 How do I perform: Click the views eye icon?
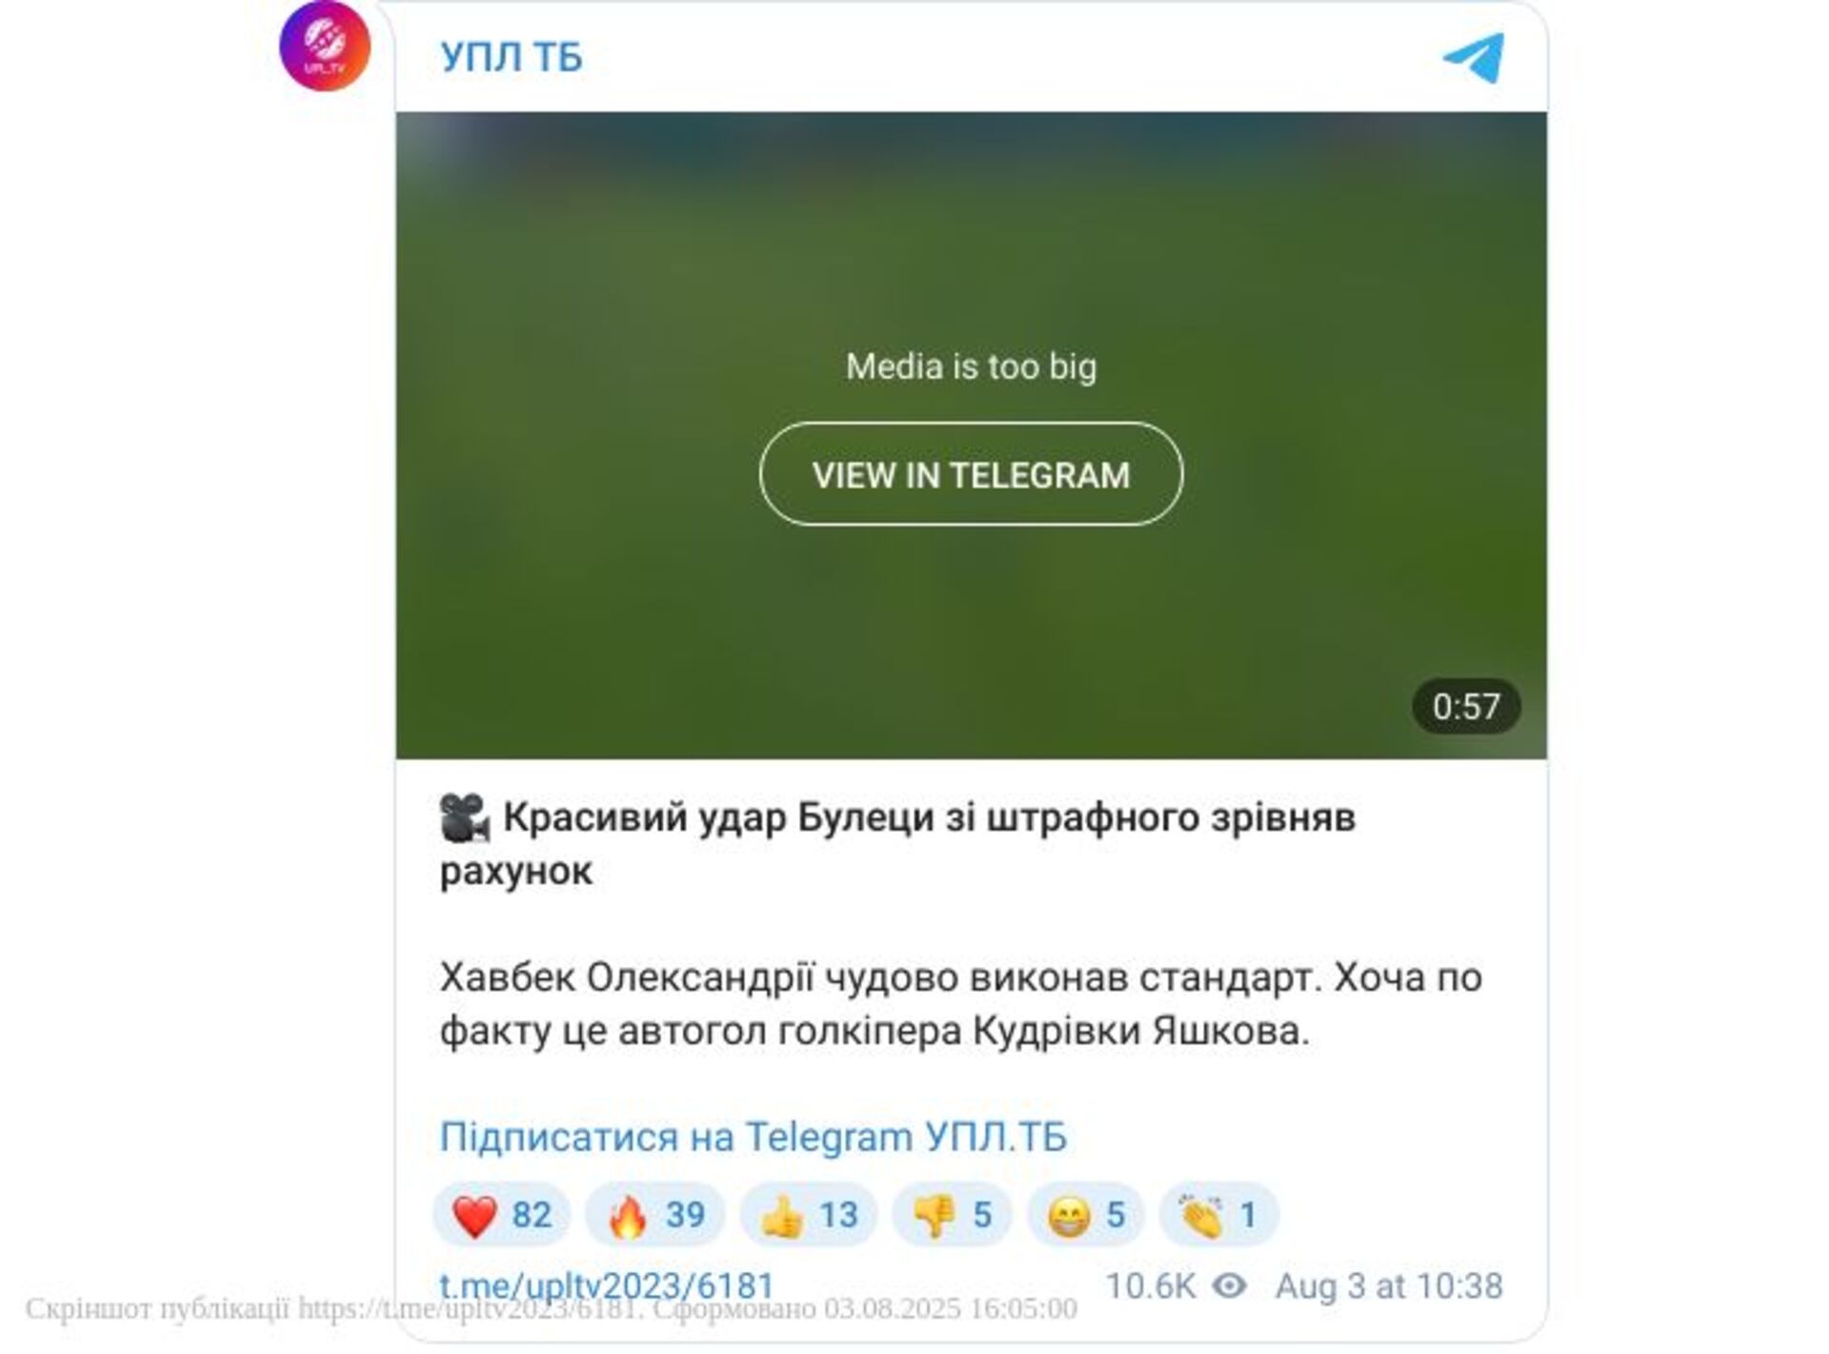pos(1230,1285)
